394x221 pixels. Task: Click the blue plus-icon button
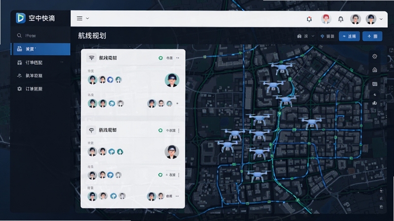click(372, 36)
